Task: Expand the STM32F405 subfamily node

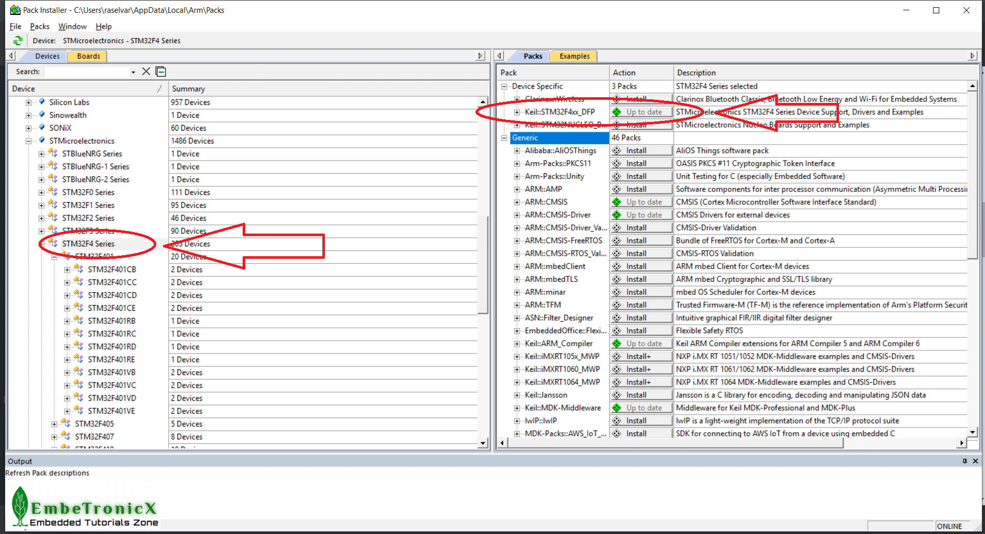Action: (x=54, y=424)
